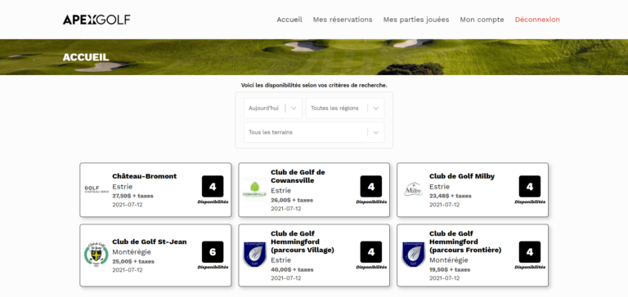The image size is (628, 297).
Task: Expand the Tous les terrains chevron
Action: [375, 132]
